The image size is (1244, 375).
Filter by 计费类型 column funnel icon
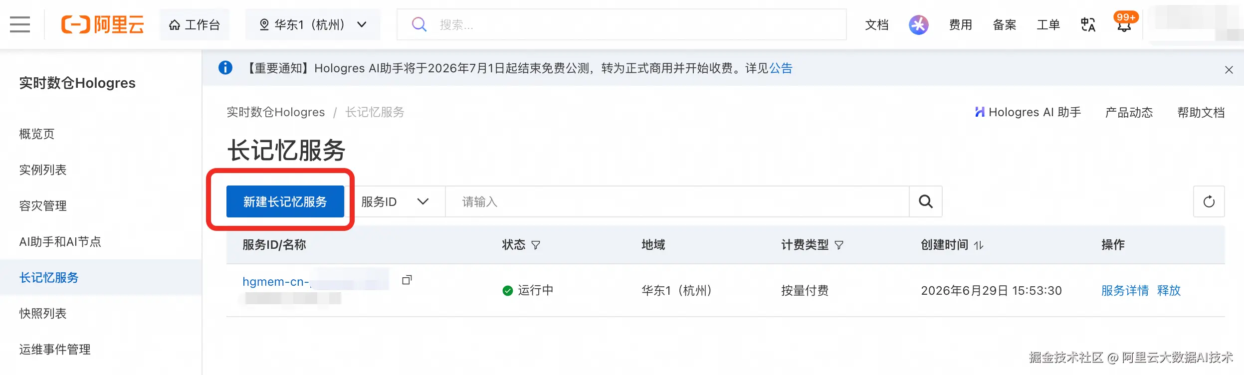839,245
